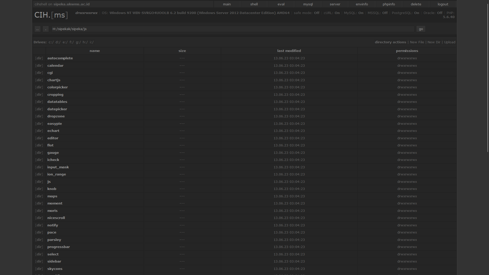The height and width of the screenshot is (275, 489).
Task: Open the progressbar directory
Action: coord(59,247)
